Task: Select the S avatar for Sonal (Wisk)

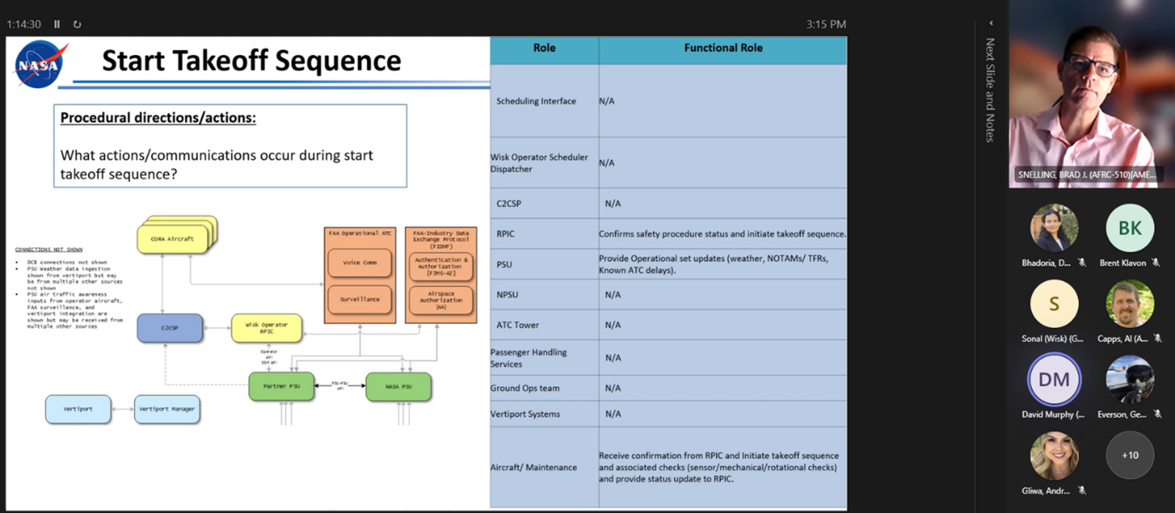Action: (x=1054, y=303)
